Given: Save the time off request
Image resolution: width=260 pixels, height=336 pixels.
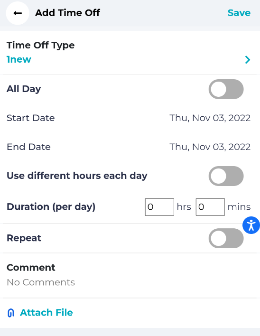Looking at the screenshot, I should click(239, 13).
